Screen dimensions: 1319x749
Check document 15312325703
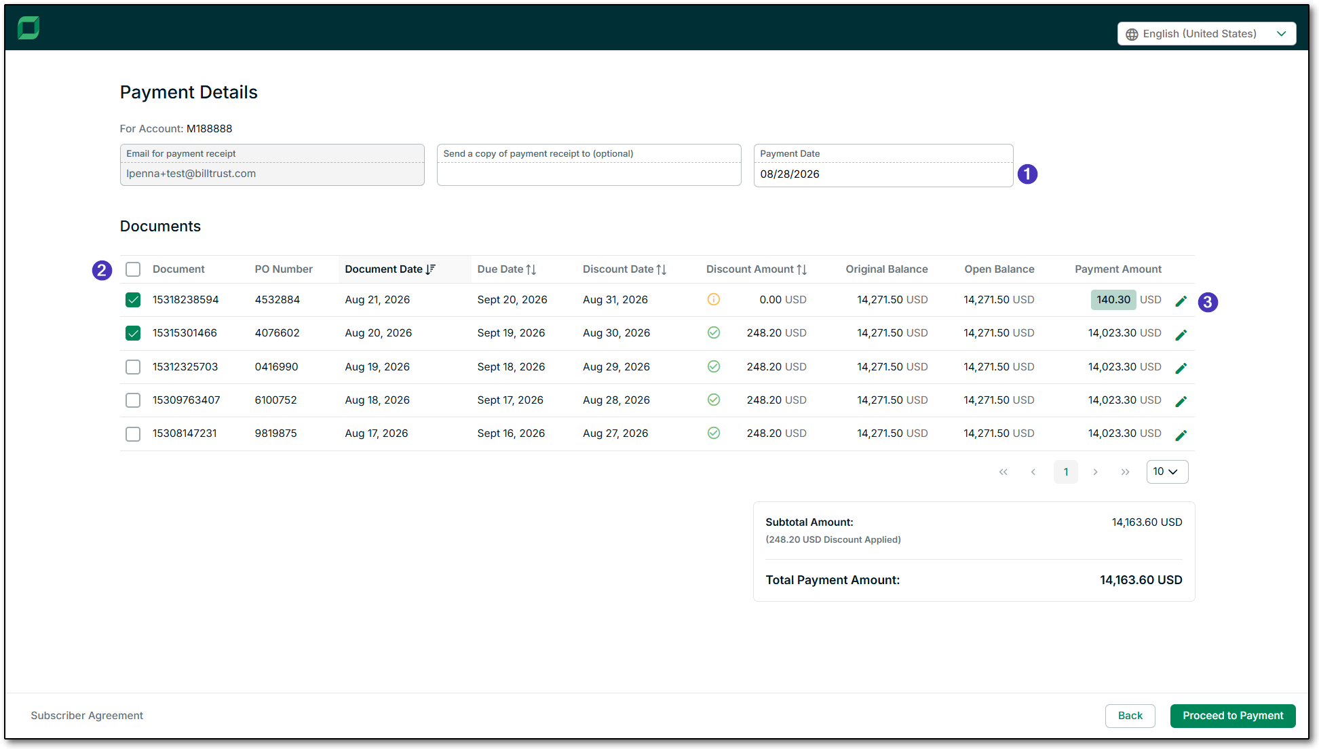point(133,367)
